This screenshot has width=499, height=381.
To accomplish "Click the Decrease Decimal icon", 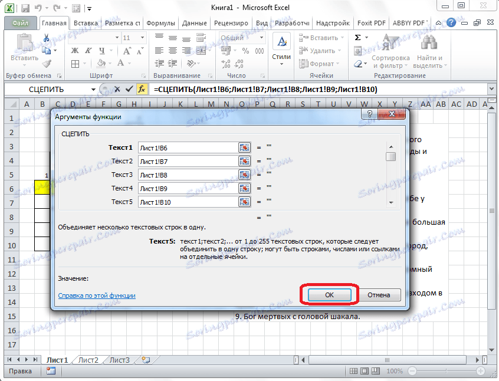I will click(x=239, y=64).
